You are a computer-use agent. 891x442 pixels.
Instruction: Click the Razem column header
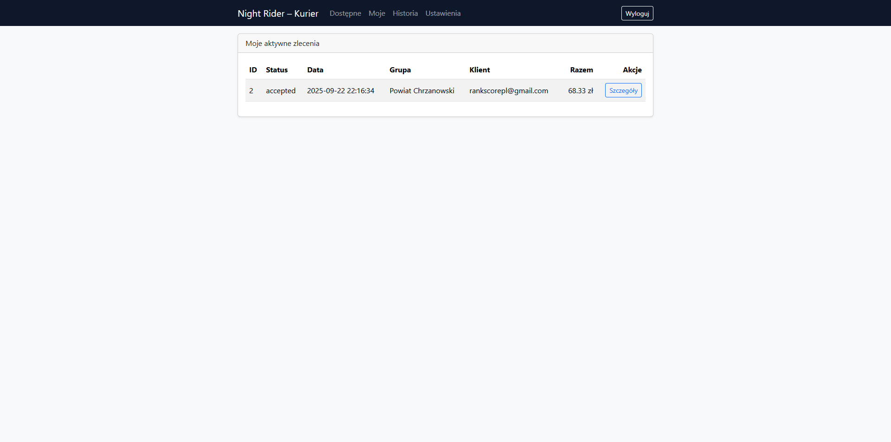[x=581, y=70]
